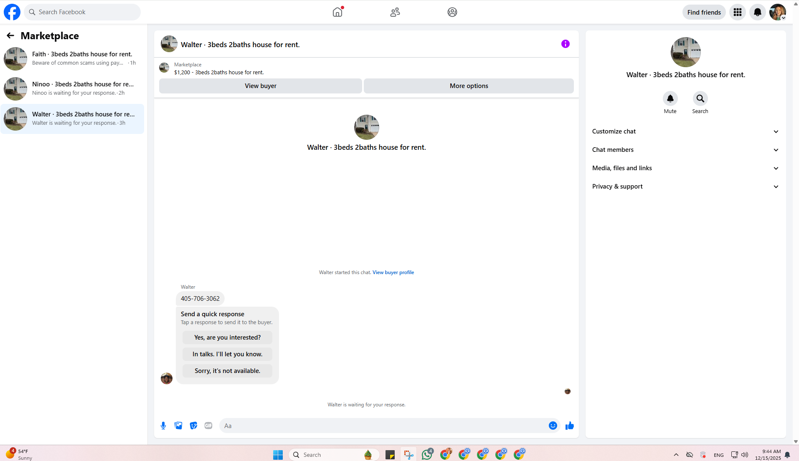Open the Windows Start menu
Screen dimensions: 799x461
[278, 455]
